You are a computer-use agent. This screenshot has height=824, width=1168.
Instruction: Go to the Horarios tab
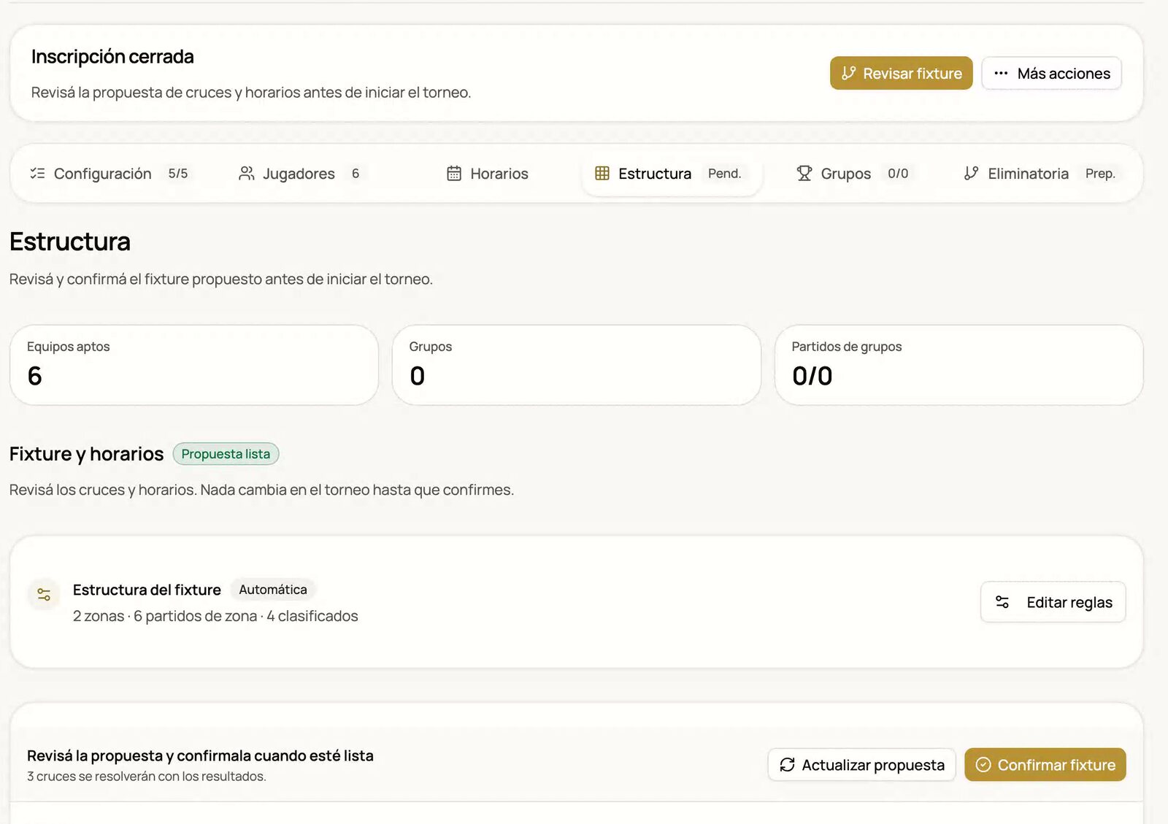pos(488,174)
